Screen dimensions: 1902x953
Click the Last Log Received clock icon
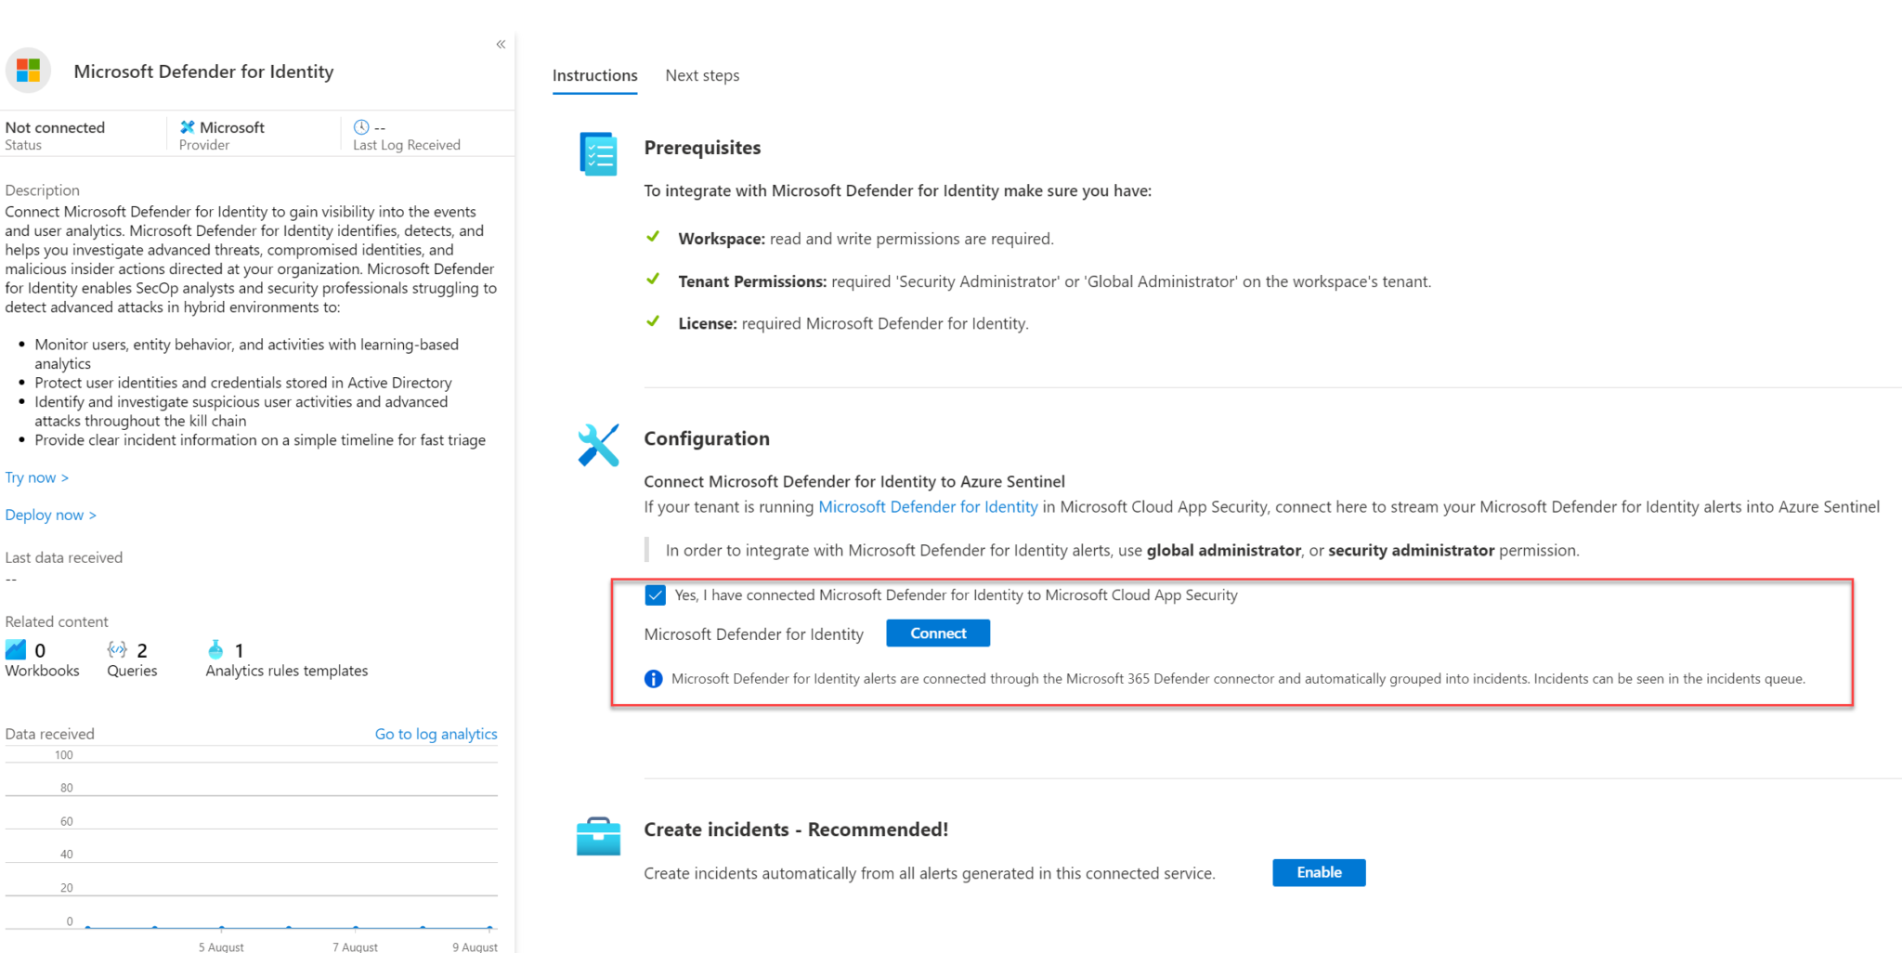(x=361, y=127)
